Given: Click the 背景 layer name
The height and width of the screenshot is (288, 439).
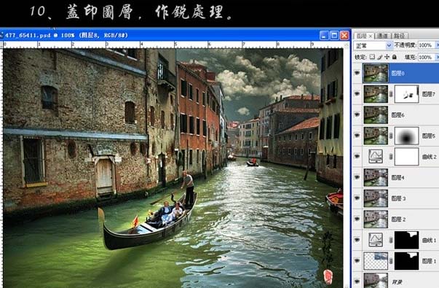Looking at the screenshot, I should (x=396, y=281).
